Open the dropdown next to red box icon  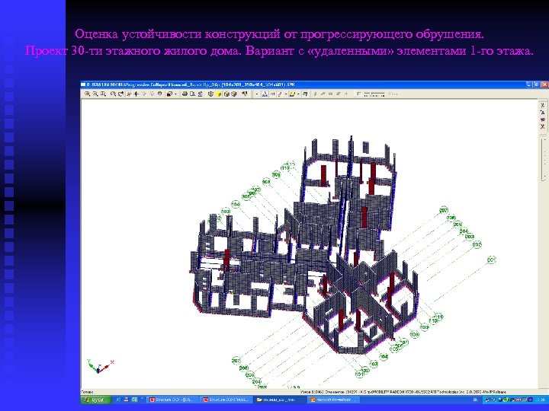coord(175,94)
